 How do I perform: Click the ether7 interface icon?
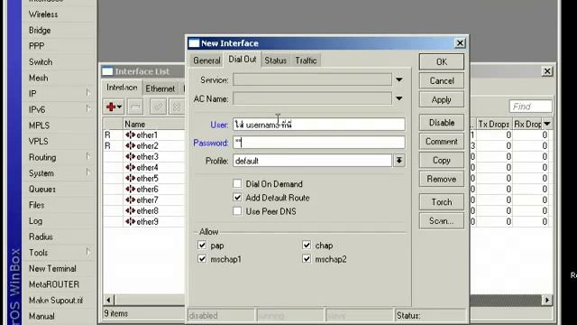point(130,200)
